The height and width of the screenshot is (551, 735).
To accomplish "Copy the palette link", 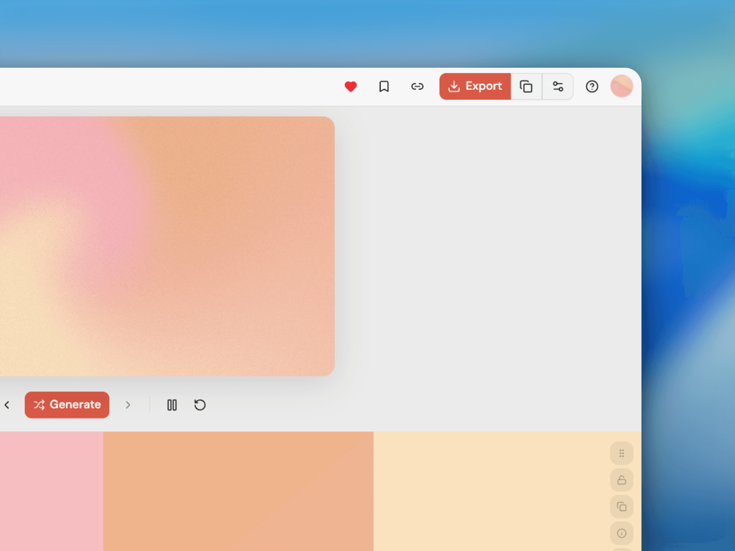I will click(417, 86).
